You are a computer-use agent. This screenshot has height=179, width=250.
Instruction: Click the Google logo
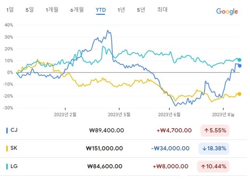point(227,12)
